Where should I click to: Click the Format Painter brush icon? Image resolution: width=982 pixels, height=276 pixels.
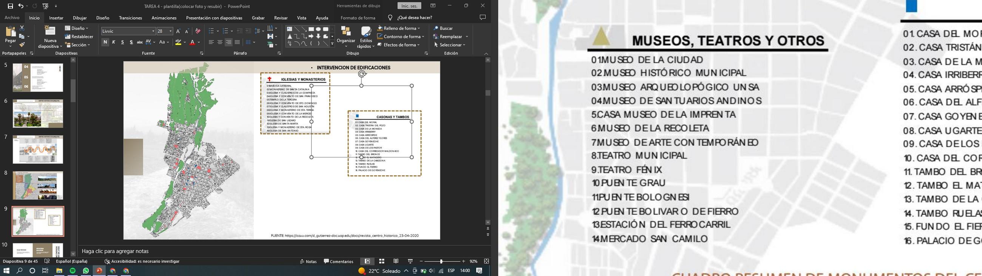click(x=22, y=45)
